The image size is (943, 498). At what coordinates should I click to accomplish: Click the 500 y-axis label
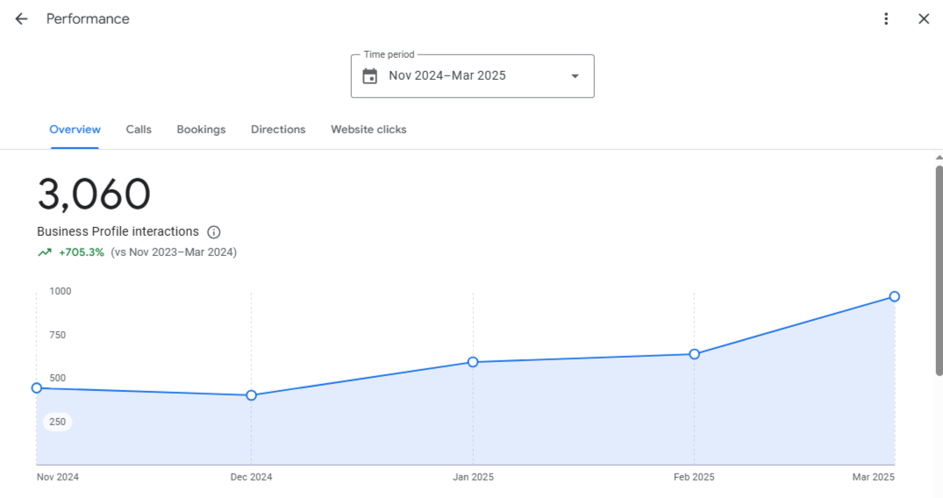[x=58, y=378]
